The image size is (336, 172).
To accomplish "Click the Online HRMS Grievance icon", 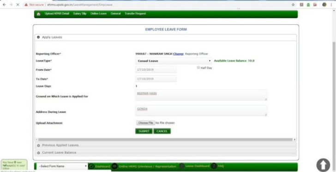I will tap(115, 166).
